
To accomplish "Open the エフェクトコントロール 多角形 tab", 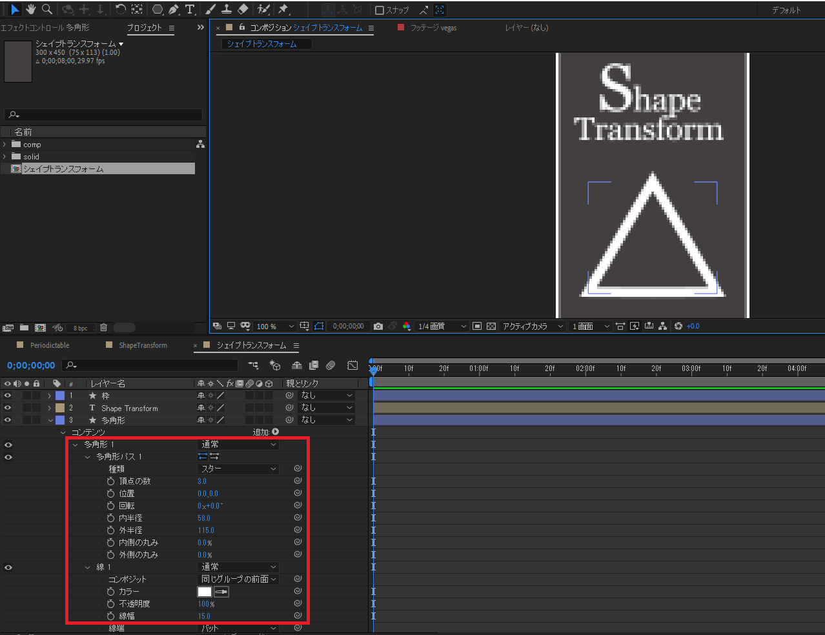I will (x=45, y=28).
